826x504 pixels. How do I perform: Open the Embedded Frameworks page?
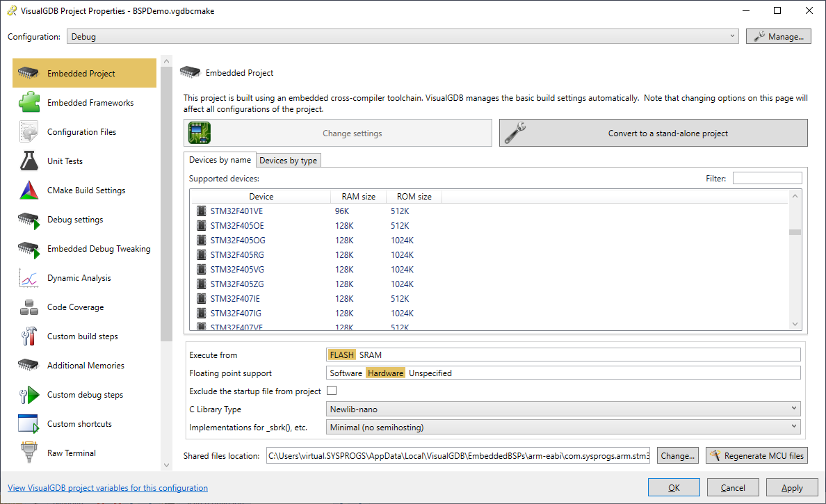click(84, 102)
